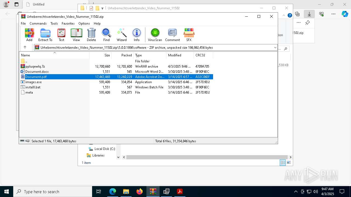Open Firefox from the taskbar
The image size is (351, 197).
[140, 192]
